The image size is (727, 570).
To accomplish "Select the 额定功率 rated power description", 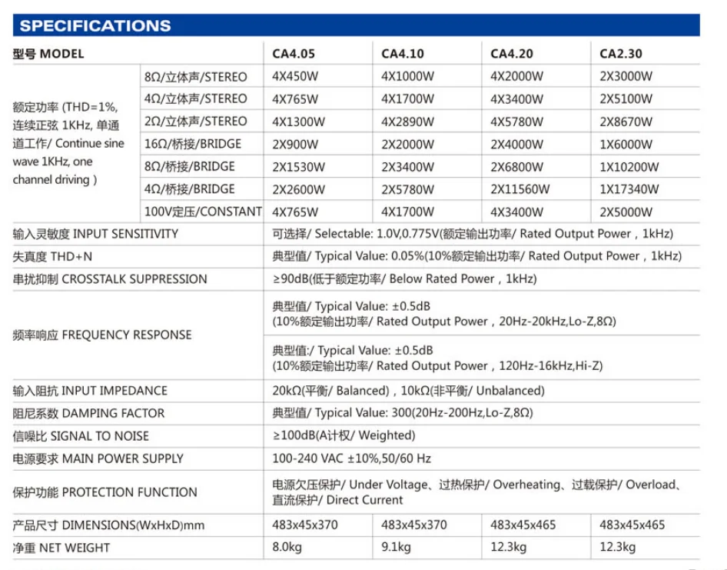I will [68, 143].
